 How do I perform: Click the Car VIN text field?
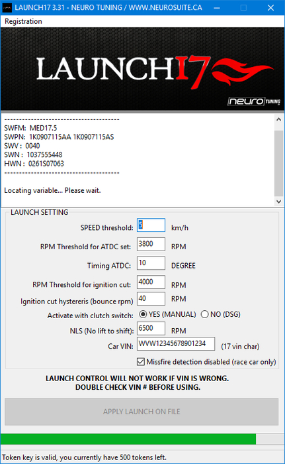(176, 344)
